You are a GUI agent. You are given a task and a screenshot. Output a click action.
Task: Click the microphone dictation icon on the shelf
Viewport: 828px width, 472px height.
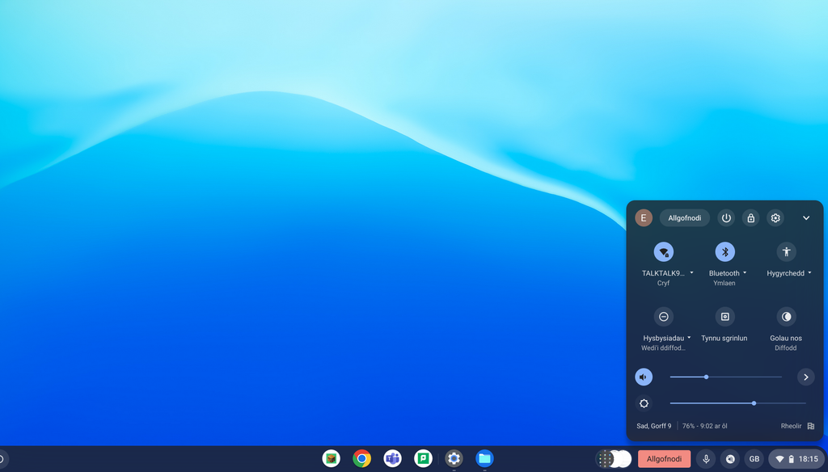(x=705, y=459)
